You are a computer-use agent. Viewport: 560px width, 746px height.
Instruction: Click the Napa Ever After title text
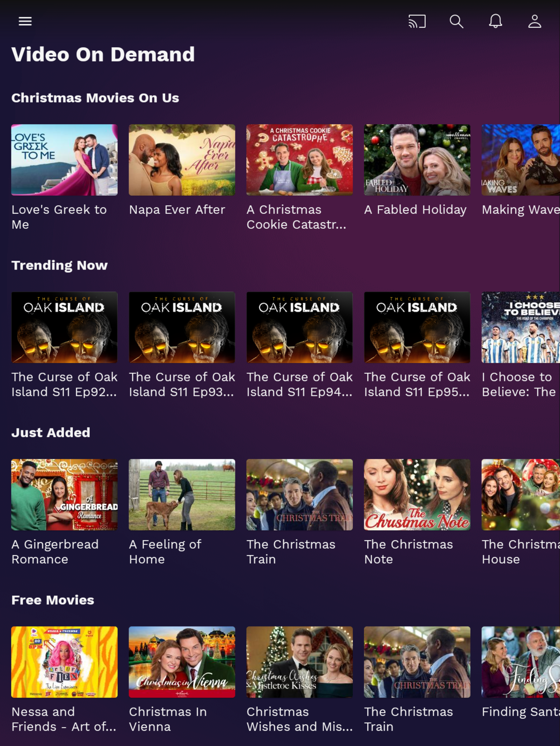click(x=177, y=210)
